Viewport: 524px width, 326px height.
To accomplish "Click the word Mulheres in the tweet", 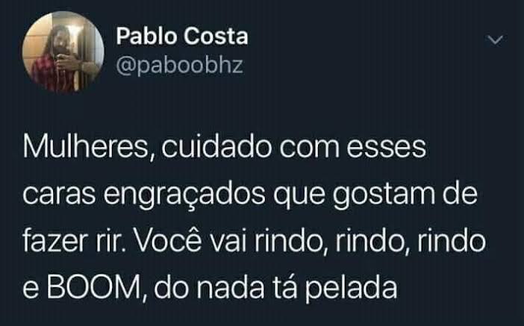I will coord(85,147).
